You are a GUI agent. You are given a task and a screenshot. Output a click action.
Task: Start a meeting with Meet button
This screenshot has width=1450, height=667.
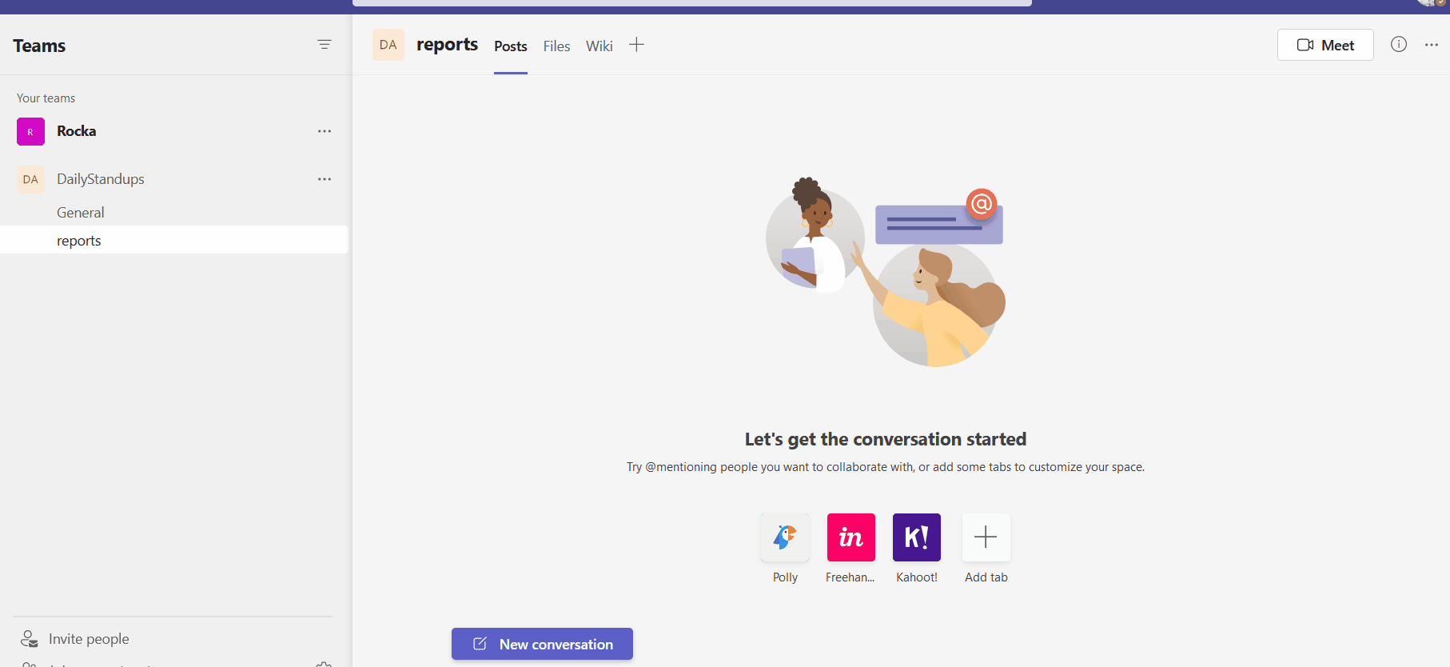[1325, 45]
